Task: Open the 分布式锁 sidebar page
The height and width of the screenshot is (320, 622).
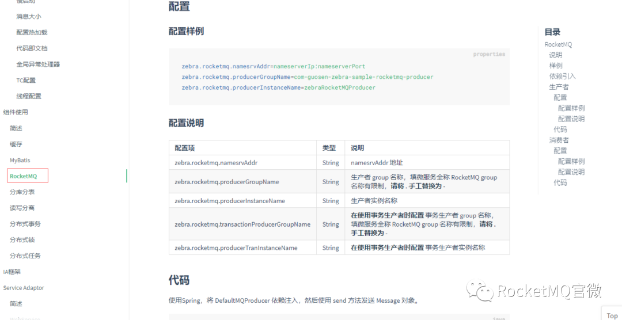Action: [x=22, y=240]
